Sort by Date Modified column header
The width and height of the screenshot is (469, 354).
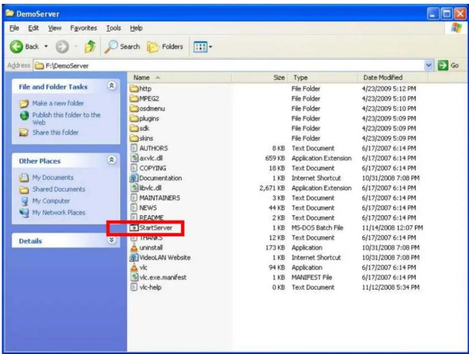point(393,77)
